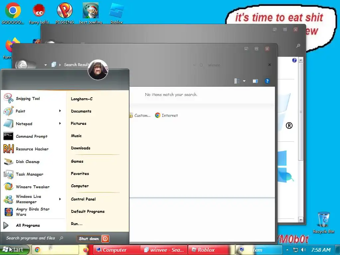Screen dimensions: 340x255
Task: Click scroll-up arrow in back window
Action: pos(301,60)
